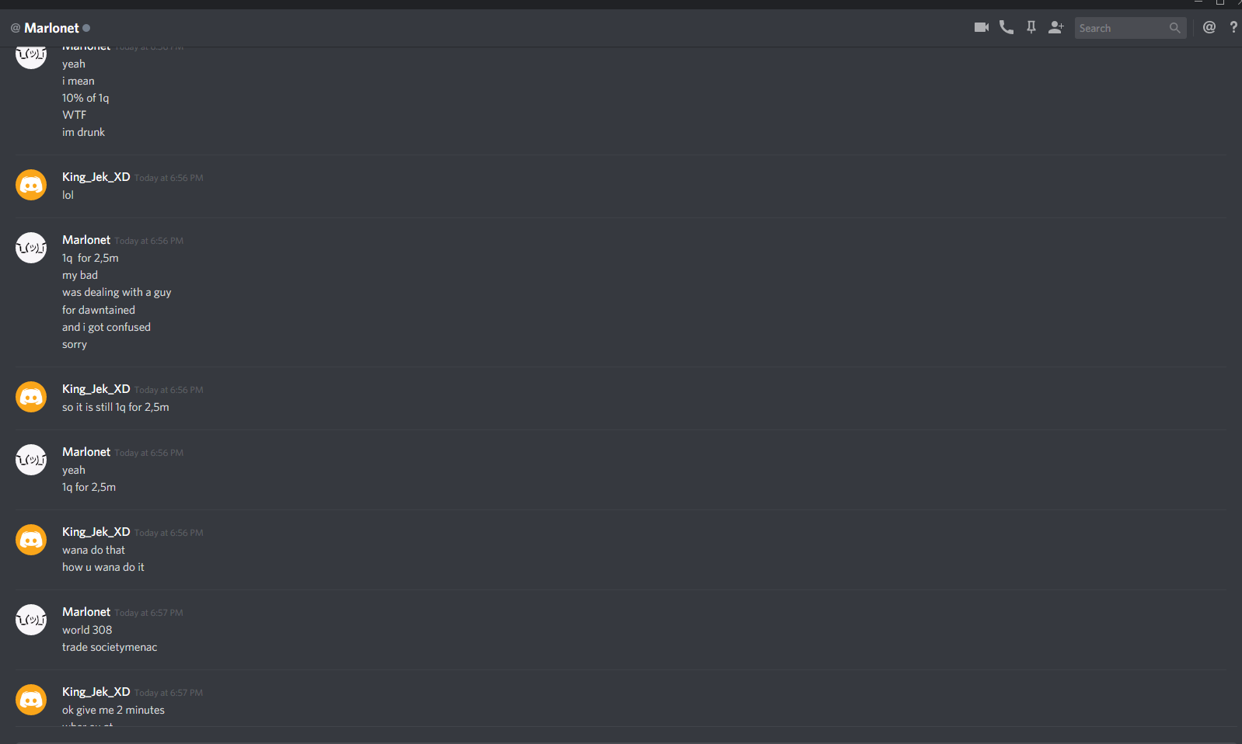Click the status dot next to Marlonet header
Image resolution: width=1242 pixels, height=744 pixels.
click(x=86, y=28)
